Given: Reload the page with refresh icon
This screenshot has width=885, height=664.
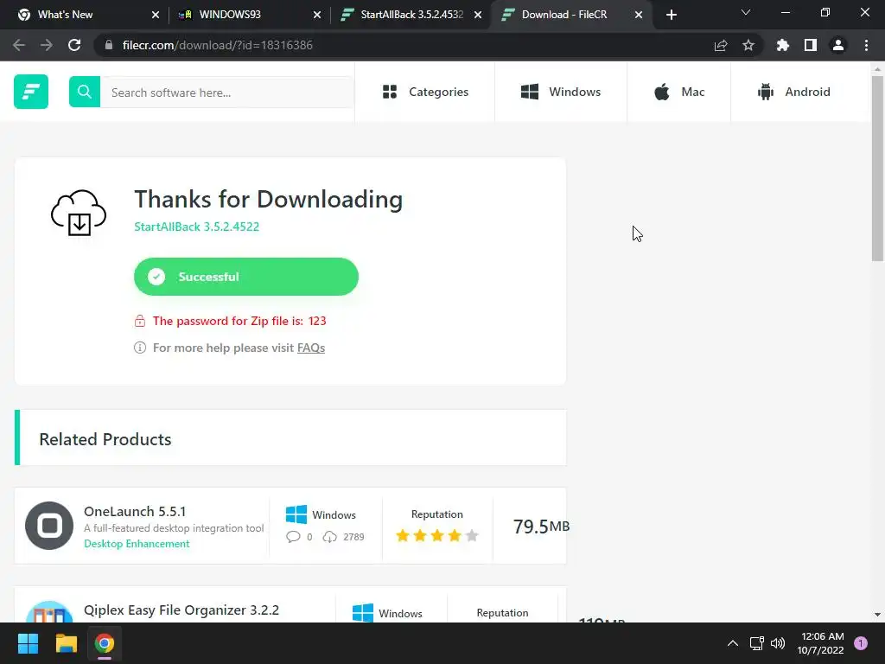Looking at the screenshot, I should pos(74,45).
